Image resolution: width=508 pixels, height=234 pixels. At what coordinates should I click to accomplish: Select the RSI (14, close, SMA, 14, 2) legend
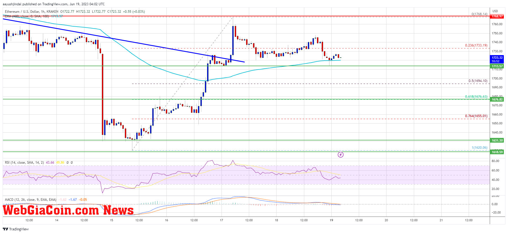click(24, 163)
